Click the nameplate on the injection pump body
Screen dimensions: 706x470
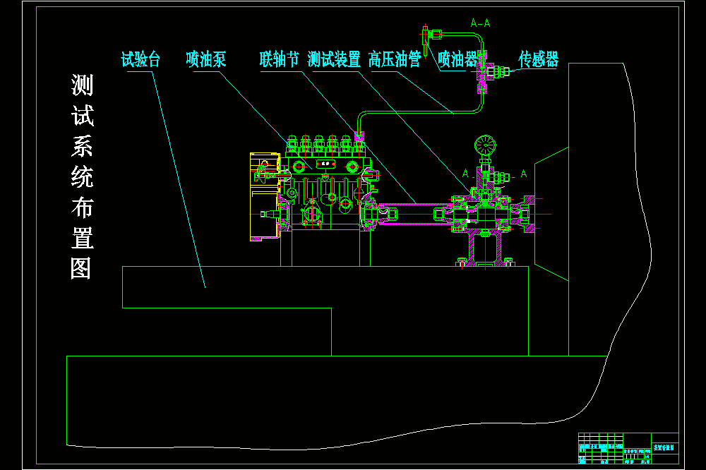coord(325,164)
